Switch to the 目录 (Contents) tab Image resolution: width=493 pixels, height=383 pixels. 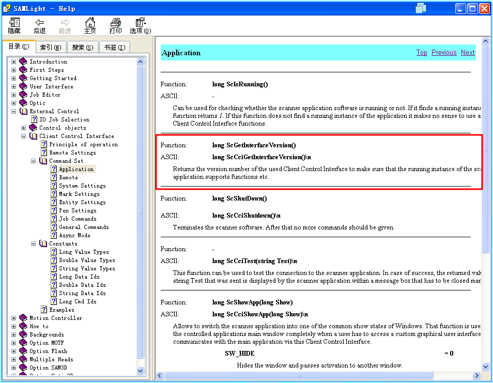[x=19, y=47]
